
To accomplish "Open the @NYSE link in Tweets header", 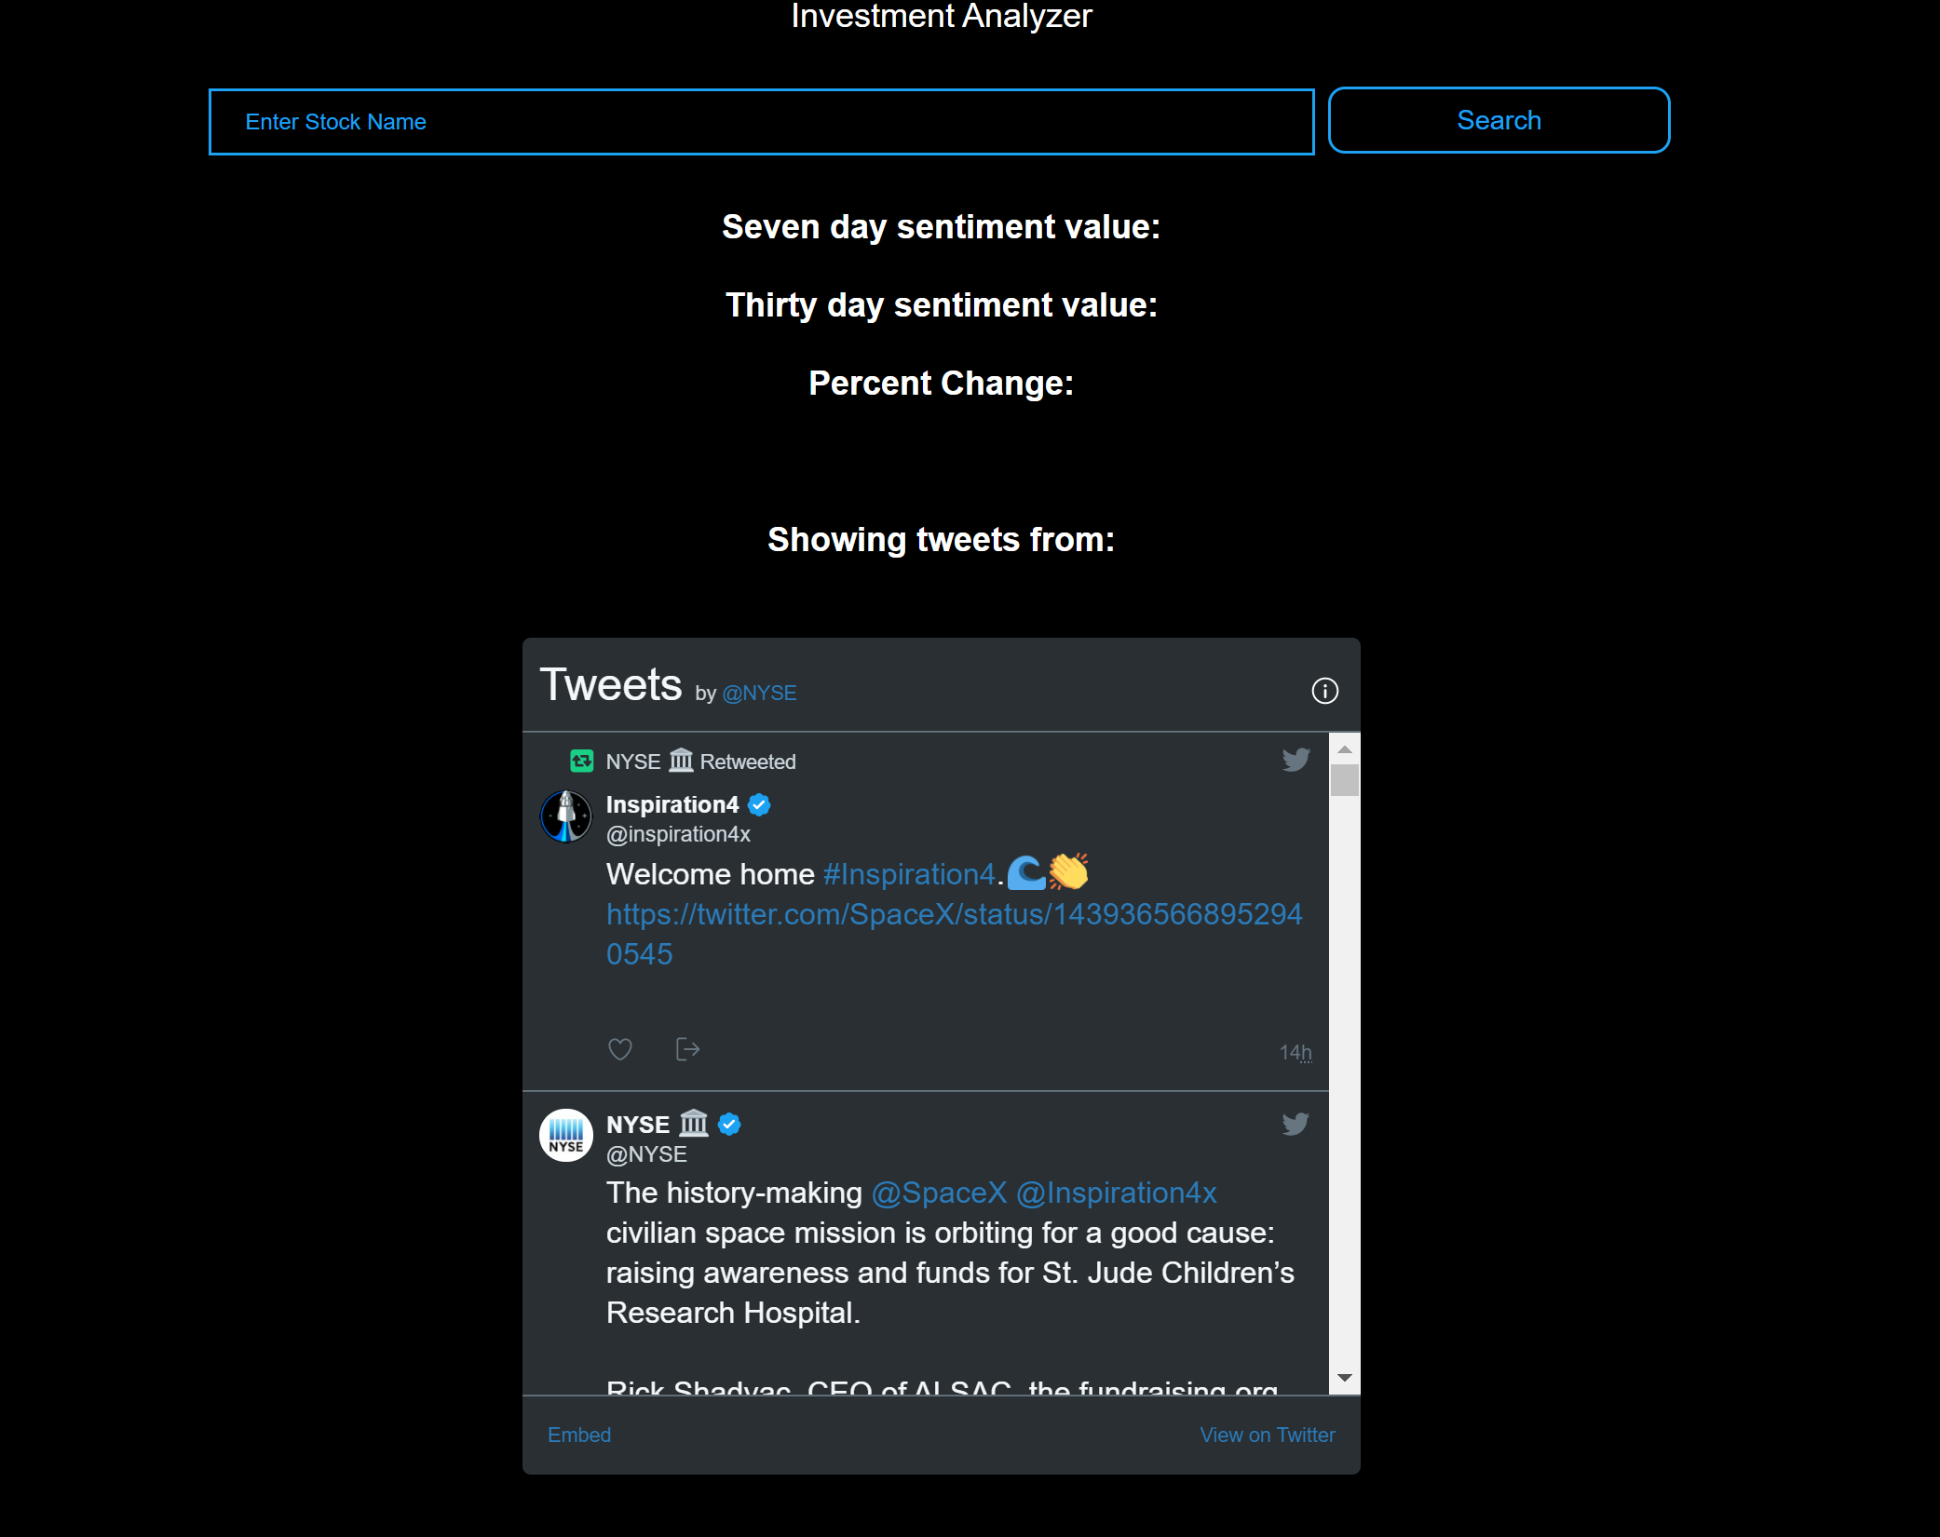I will pos(759,694).
